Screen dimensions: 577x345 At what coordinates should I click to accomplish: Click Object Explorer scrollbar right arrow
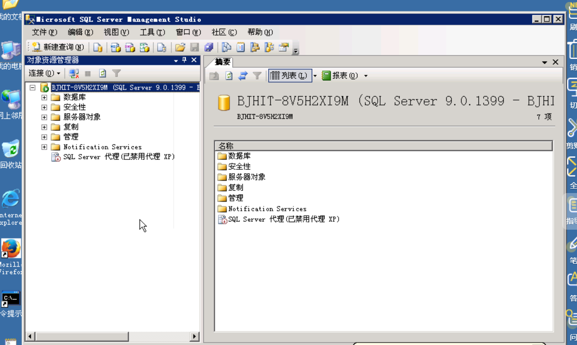[x=195, y=336]
